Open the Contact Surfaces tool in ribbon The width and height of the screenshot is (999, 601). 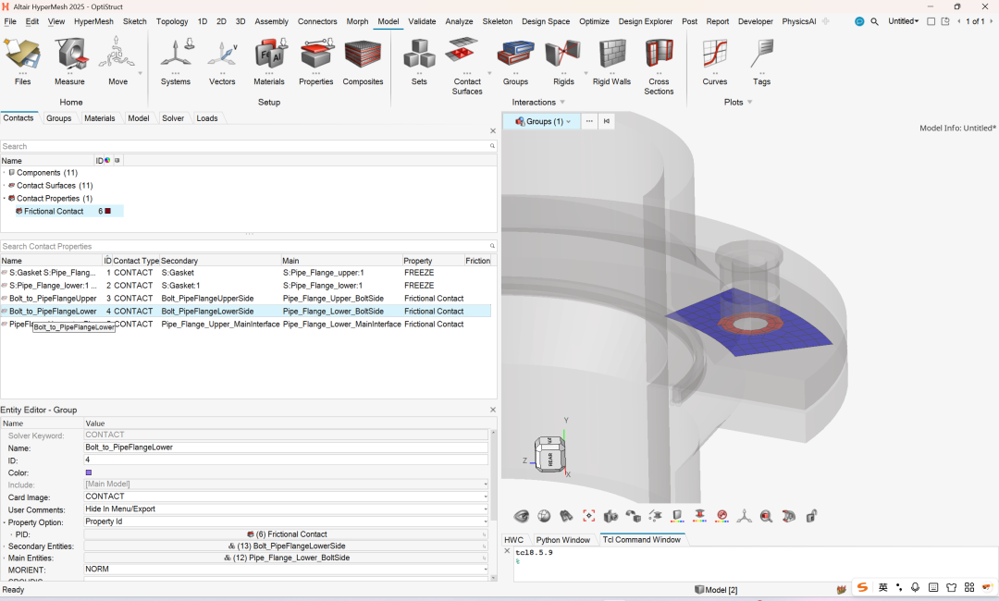point(467,56)
